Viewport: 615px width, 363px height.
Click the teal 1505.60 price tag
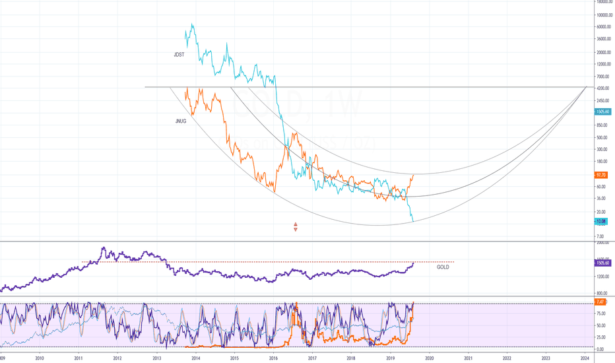click(x=603, y=112)
